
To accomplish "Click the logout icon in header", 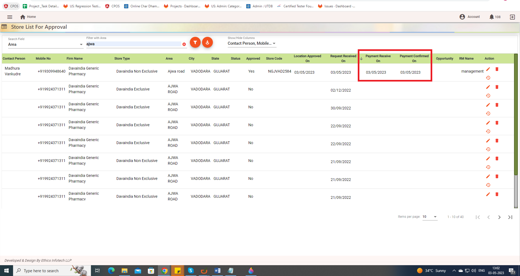I will pos(512,17).
